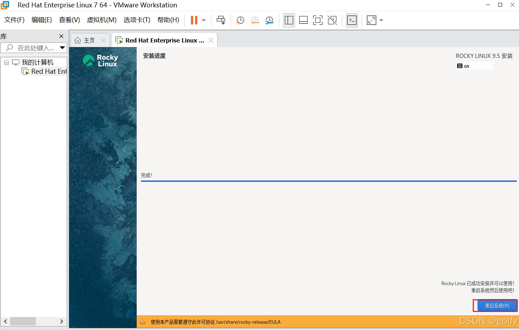Open the snapshot manager
Image resolution: width=519 pixels, height=330 pixels.
270,20
